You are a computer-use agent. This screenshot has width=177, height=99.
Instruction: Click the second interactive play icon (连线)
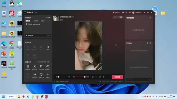click(35, 48)
